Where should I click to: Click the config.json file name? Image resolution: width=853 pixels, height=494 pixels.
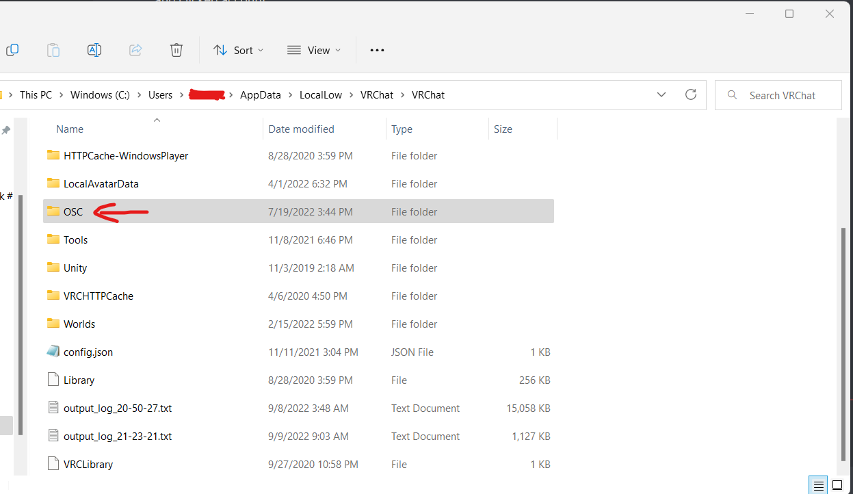[x=88, y=352]
